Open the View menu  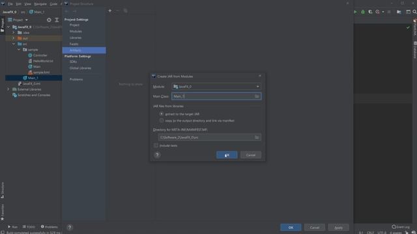click(27, 4)
